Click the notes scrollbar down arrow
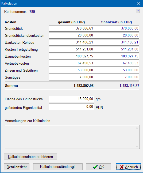Image resolution: width=143 pixels, height=173 pixels. [137, 146]
